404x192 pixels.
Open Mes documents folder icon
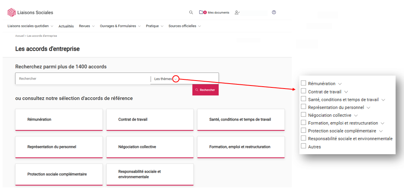click(x=201, y=12)
